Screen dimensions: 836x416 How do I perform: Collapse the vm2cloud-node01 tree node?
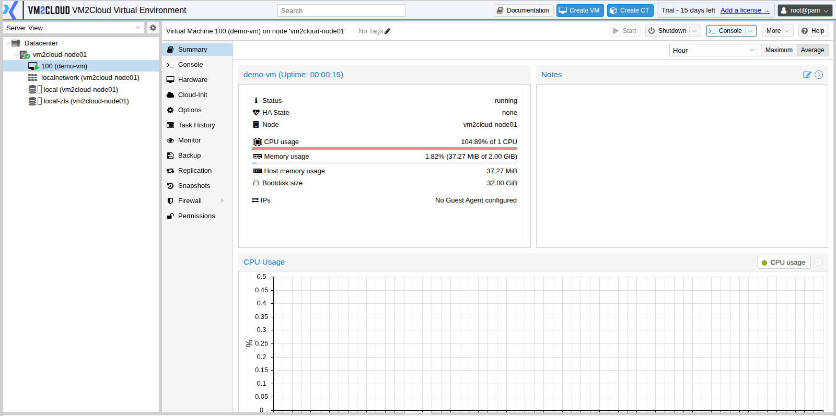point(16,55)
